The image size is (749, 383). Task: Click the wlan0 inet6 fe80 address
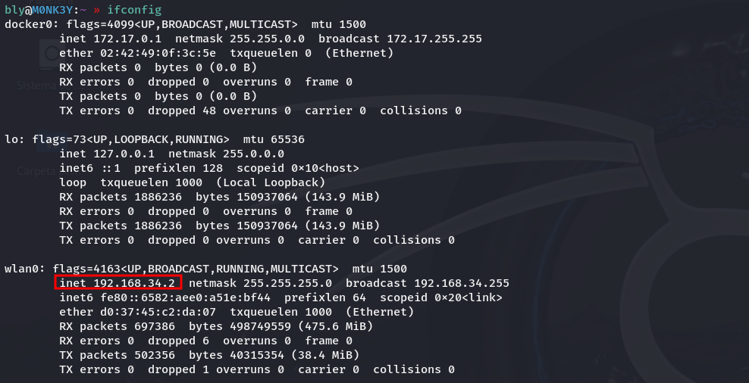coord(183,297)
